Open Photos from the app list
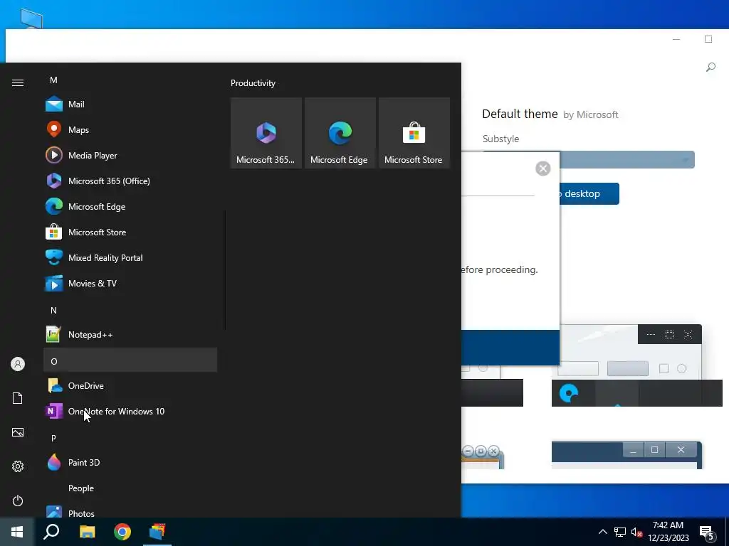This screenshot has height=546, width=729. click(x=130, y=512)
